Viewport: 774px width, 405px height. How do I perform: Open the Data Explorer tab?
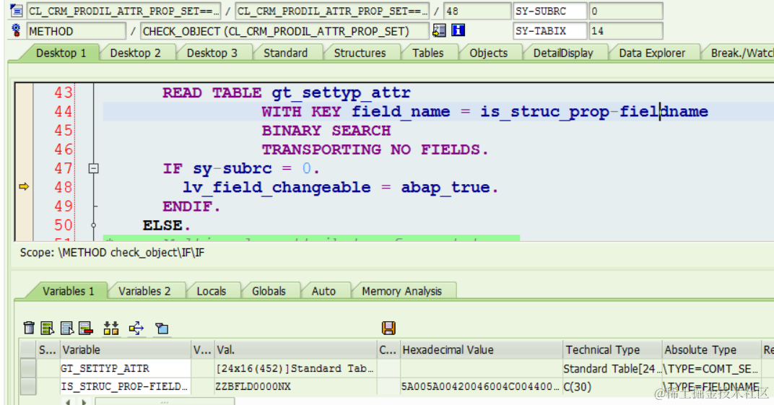coord(652,53)
